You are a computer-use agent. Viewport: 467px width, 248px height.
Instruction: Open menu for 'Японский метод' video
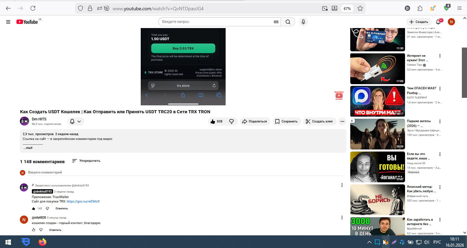pyautogui.click(x=440, y=187)
